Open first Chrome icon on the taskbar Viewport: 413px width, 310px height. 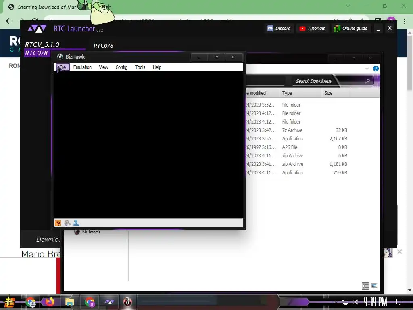click(x=31, y=302)
